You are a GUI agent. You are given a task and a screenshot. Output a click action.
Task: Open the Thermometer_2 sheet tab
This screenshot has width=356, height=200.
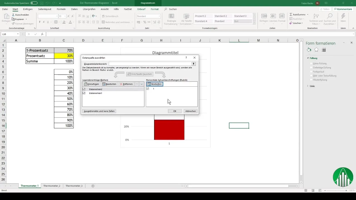click(x=52, y=186)
